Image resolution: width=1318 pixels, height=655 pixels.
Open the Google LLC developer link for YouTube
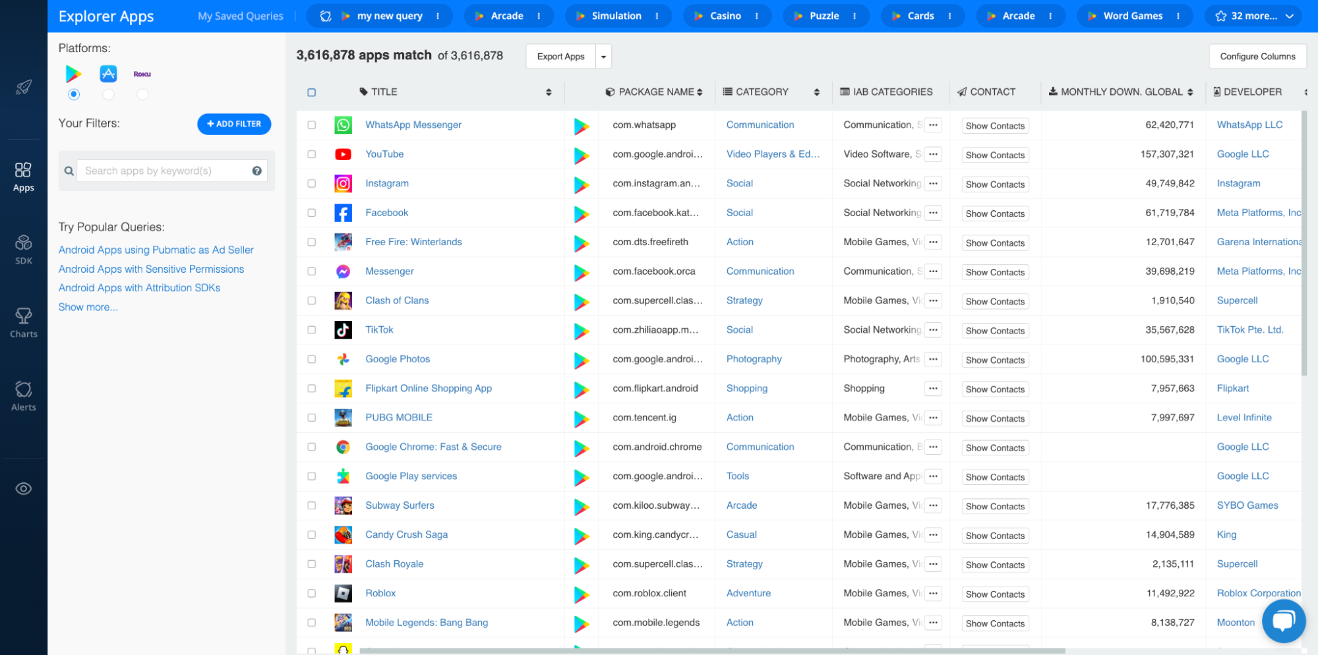click(x=1243, y=154)
